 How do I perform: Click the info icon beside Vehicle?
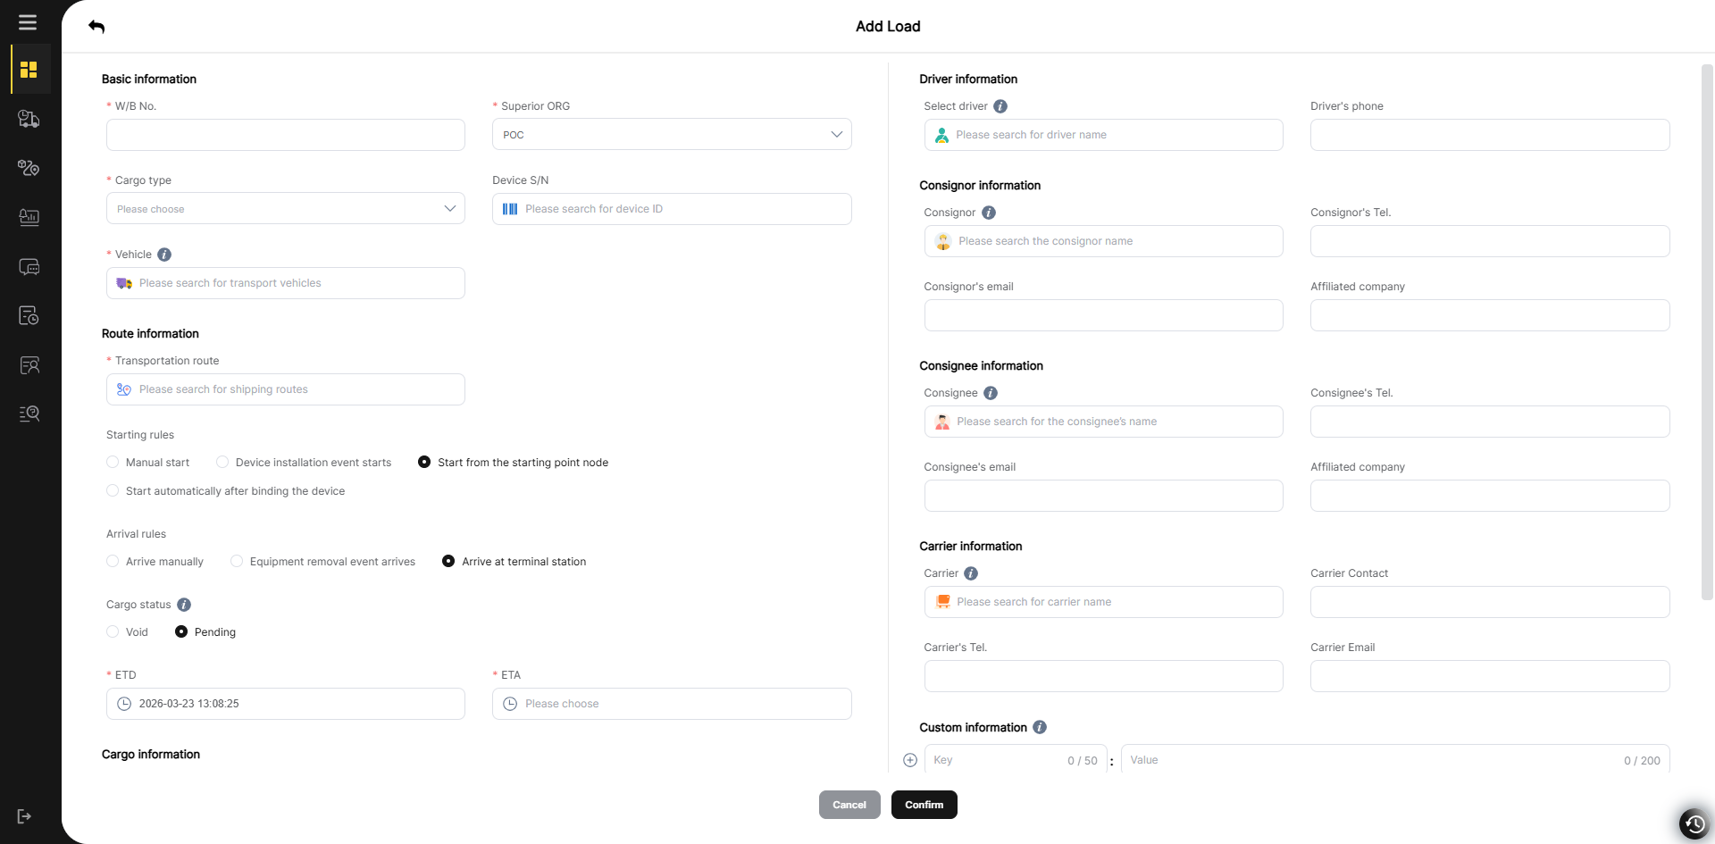(x=164, y=255)
